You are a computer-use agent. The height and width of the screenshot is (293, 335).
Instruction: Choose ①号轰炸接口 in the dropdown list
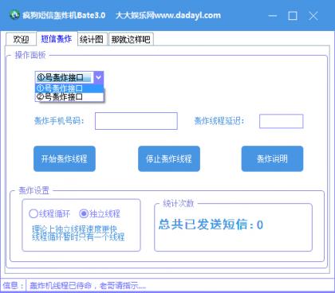[69, 88]
